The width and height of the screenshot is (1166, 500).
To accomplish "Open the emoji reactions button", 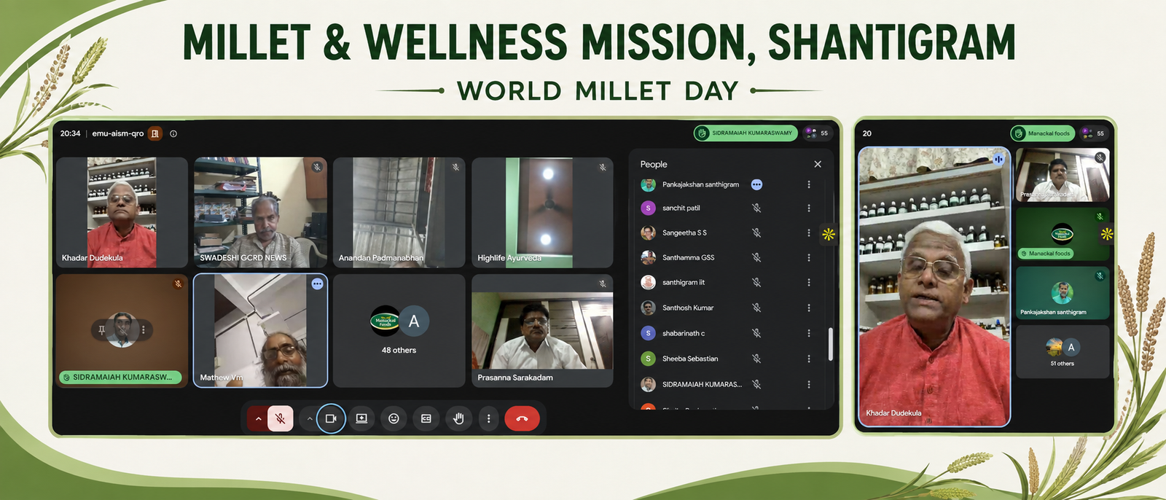I will [394, 418].
